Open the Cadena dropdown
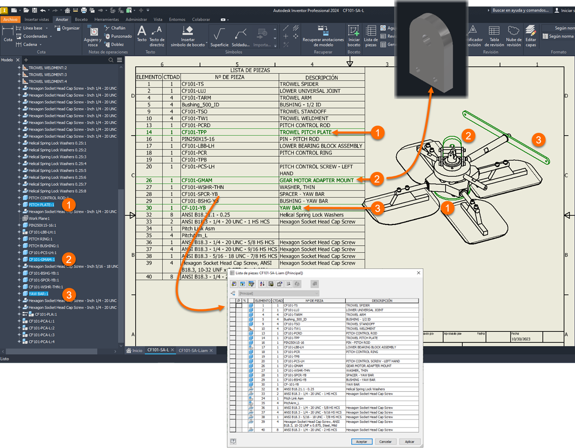Viewport: 575px width, 448px height. [40, 45]
